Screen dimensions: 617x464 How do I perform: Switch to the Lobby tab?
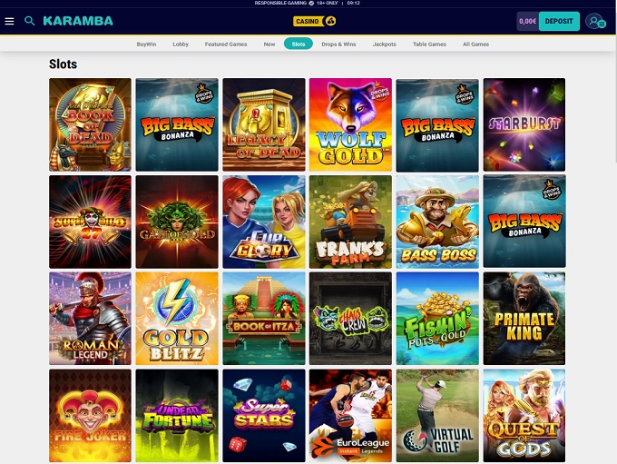tap(181, 44)
